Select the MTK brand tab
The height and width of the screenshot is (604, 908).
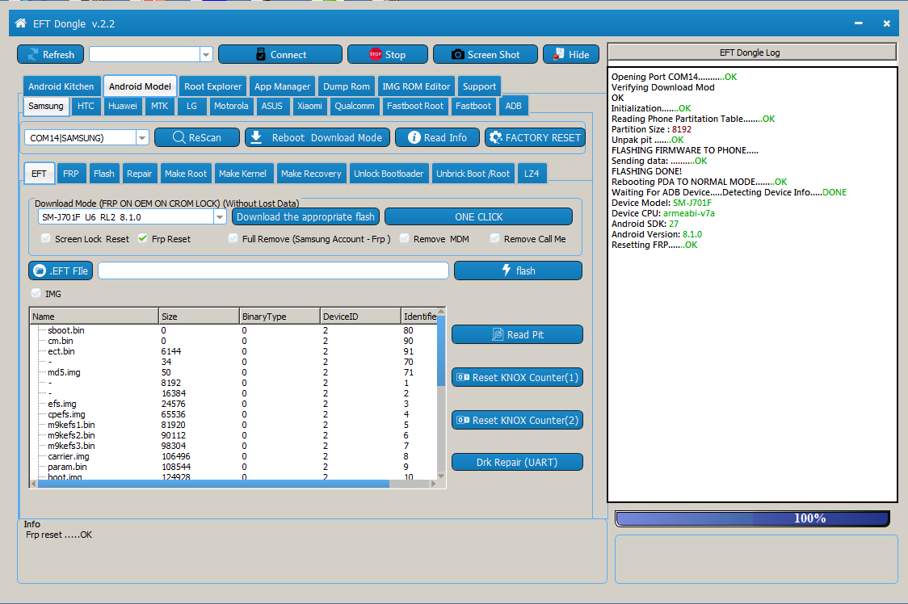[x=159, y=106]
